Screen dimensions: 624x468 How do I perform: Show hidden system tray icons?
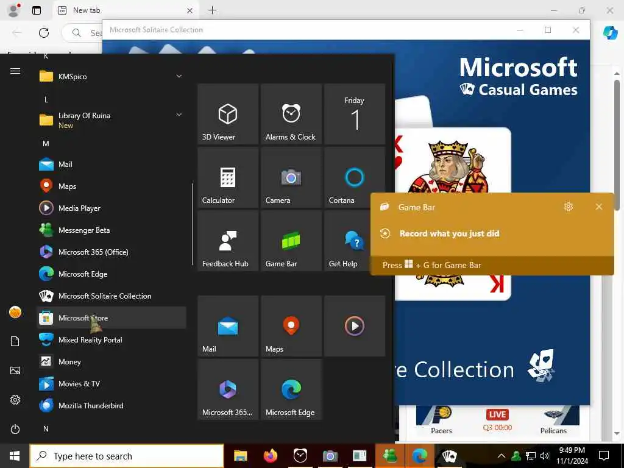click(502, 456)
